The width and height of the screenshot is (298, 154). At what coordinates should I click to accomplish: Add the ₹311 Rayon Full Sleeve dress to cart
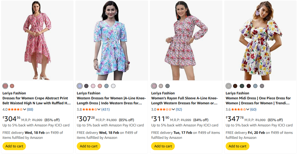163,146
